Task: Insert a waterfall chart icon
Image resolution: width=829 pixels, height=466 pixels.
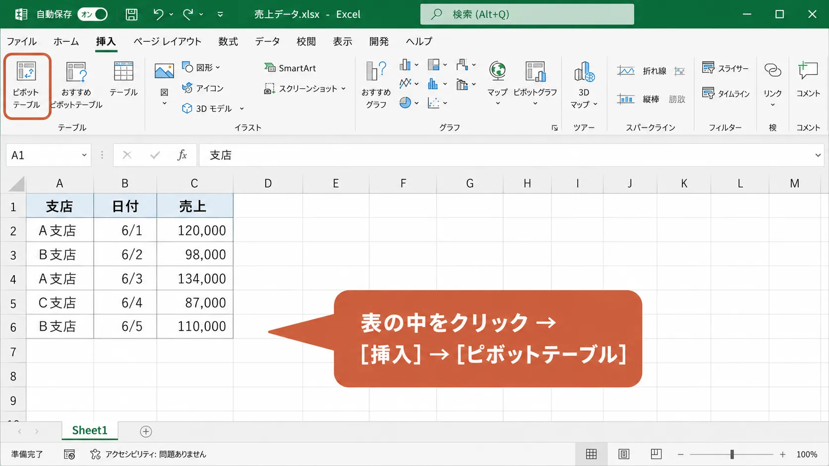Action: pos(466,65)
